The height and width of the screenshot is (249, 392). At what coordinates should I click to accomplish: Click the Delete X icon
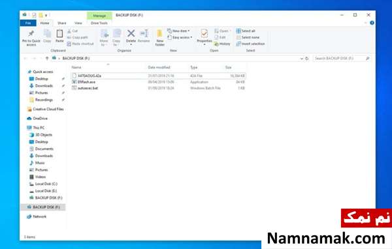[131, 33]
